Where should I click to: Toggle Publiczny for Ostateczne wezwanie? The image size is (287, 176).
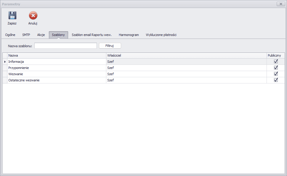pyautogui.click(x=276, y=80)
